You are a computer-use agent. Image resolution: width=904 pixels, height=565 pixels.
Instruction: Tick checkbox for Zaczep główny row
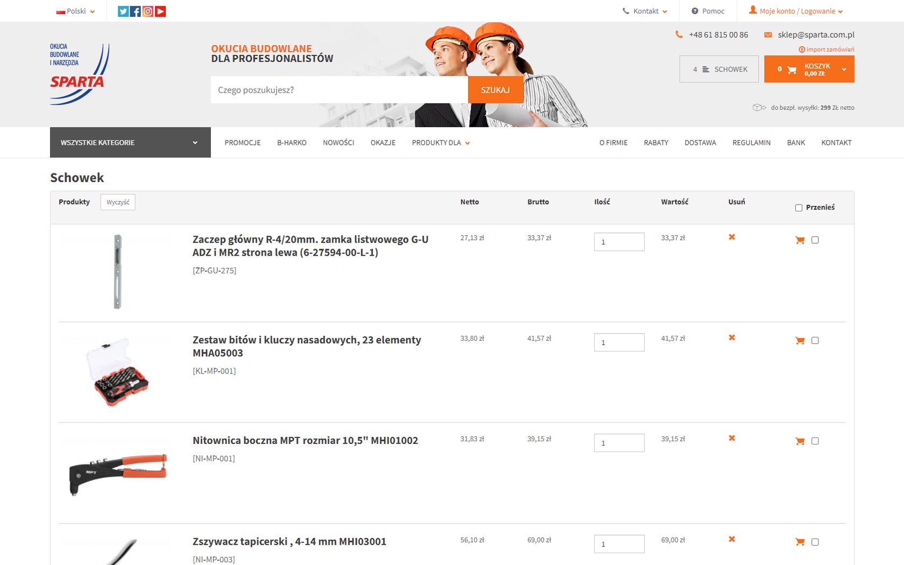coord(815,240)
